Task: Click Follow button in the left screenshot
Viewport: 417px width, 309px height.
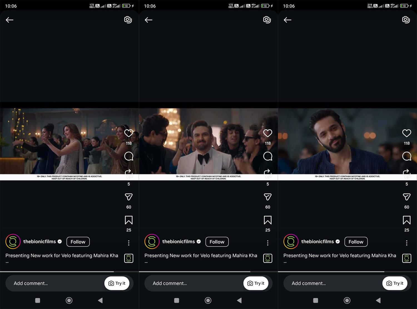Action: point(78,242)
